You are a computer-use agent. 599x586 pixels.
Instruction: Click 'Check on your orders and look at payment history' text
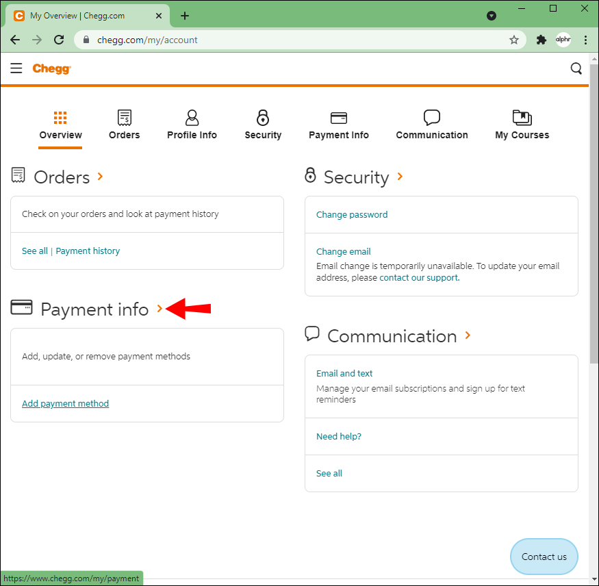click(x=120, y=214)
